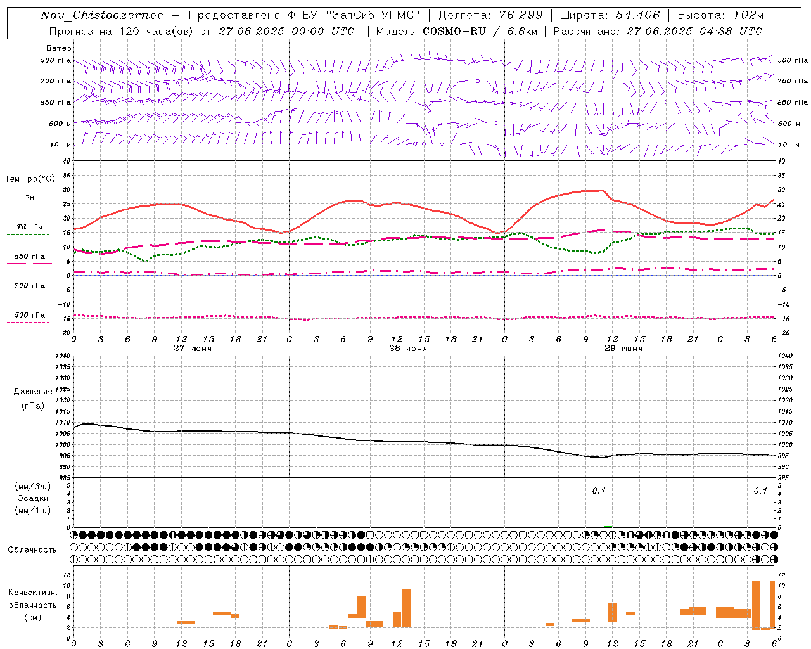Click the Конвективн. label of convective panel
Screen dimensions: 811x649
click(x=33, y=593)
